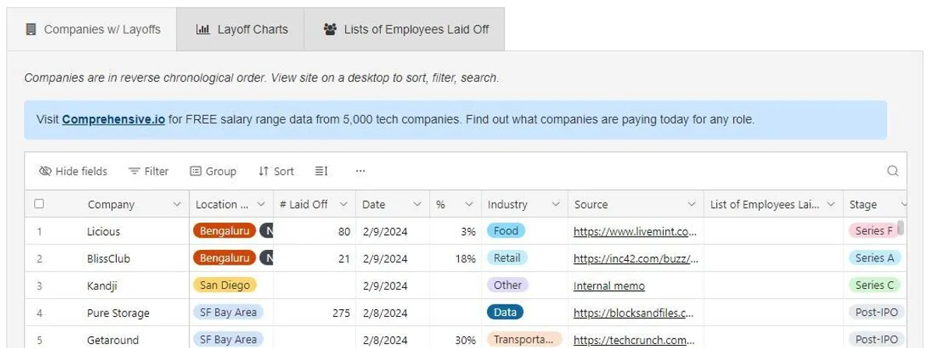The height and width of the screenshot is (348, 935).
Task: Click the search magnifier icon
Action: click(x=893, y=171)
